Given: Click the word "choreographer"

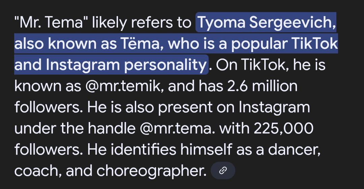Looking at the screenshot, I should (x=151, y=171).
